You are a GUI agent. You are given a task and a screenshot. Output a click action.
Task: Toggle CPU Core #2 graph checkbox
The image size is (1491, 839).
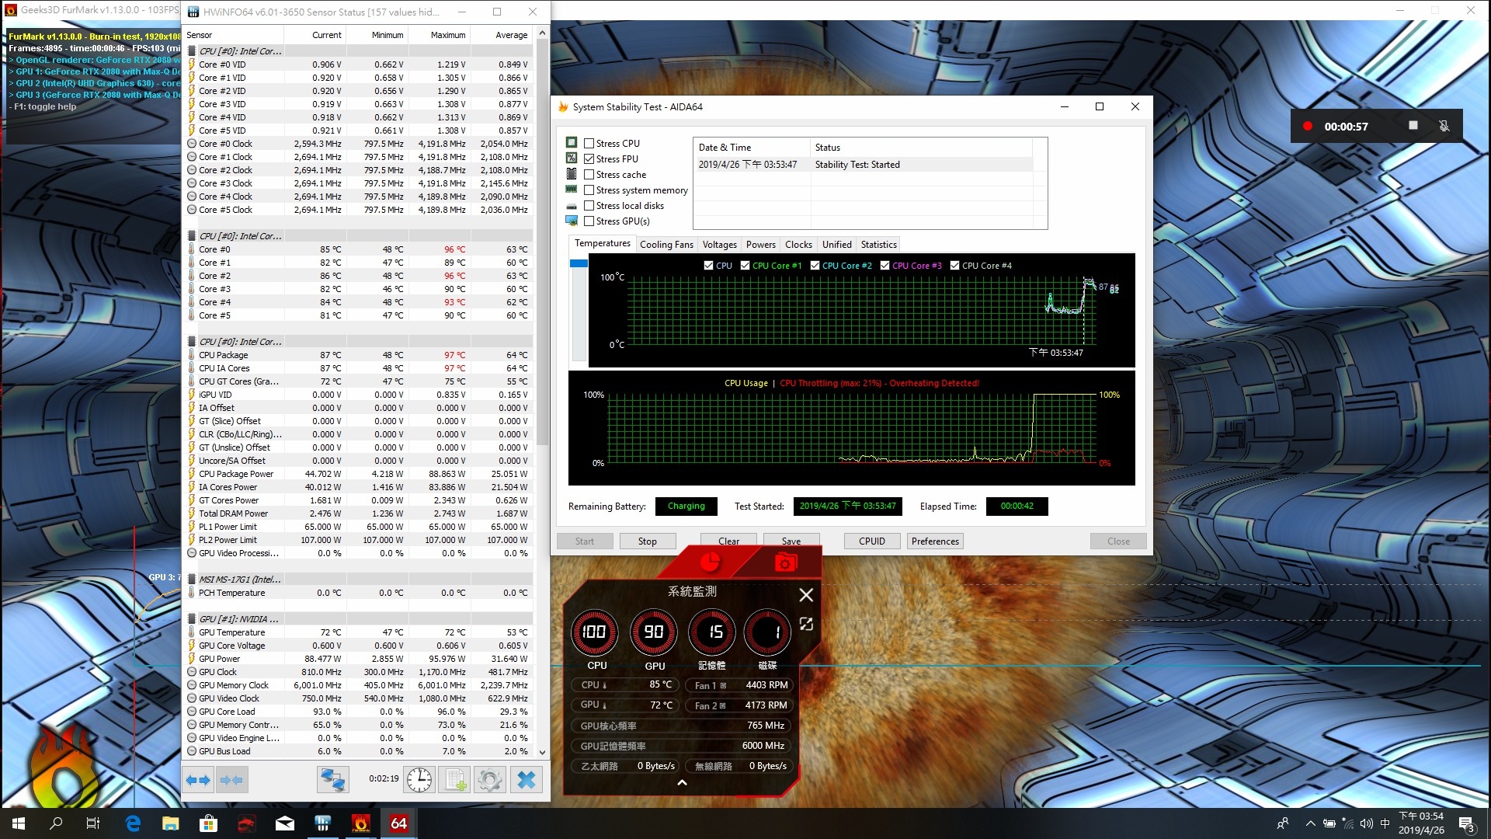point(815,266)
